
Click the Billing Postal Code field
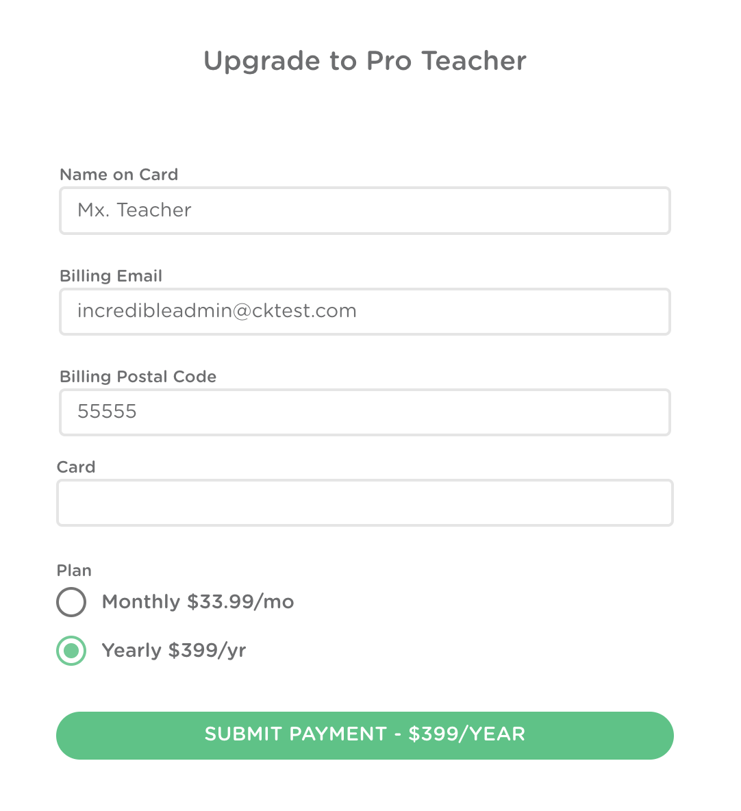(x=364, y=412)
